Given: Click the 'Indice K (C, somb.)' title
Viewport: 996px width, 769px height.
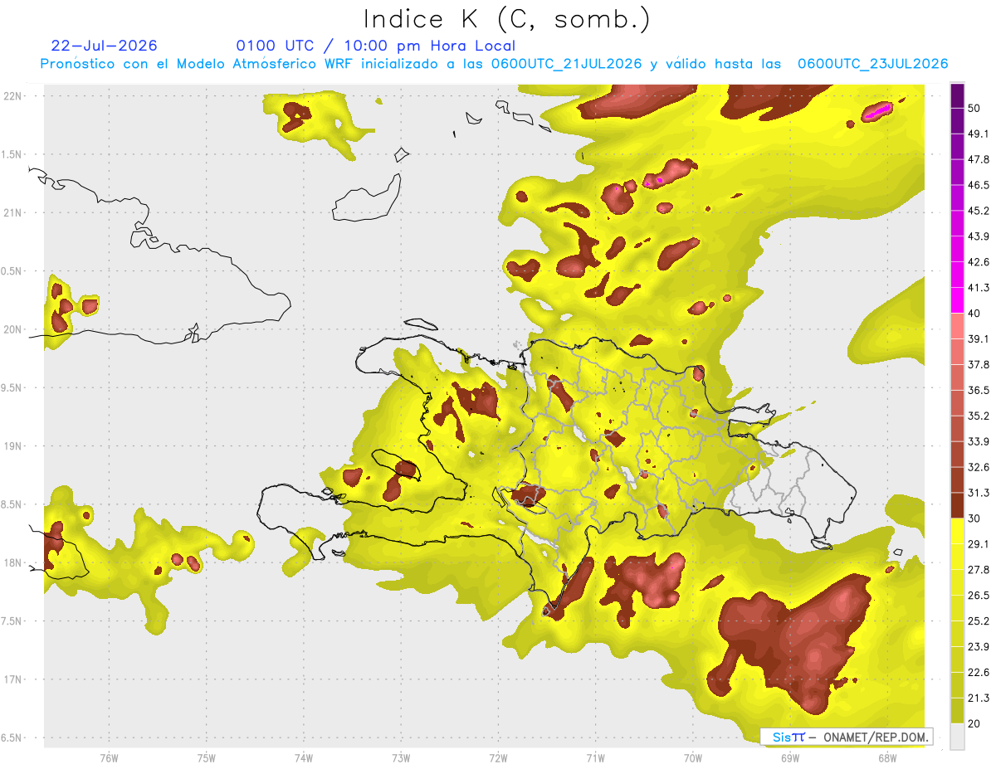Looking at the screenshot, I should click(x=507, y=19).
